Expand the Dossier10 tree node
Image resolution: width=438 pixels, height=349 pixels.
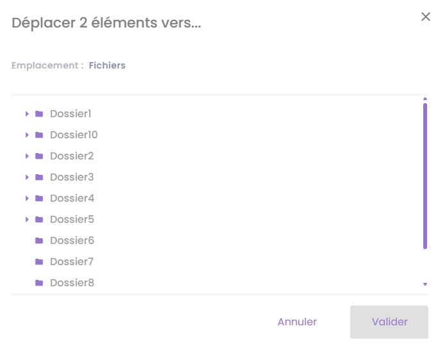pos(27,135)
